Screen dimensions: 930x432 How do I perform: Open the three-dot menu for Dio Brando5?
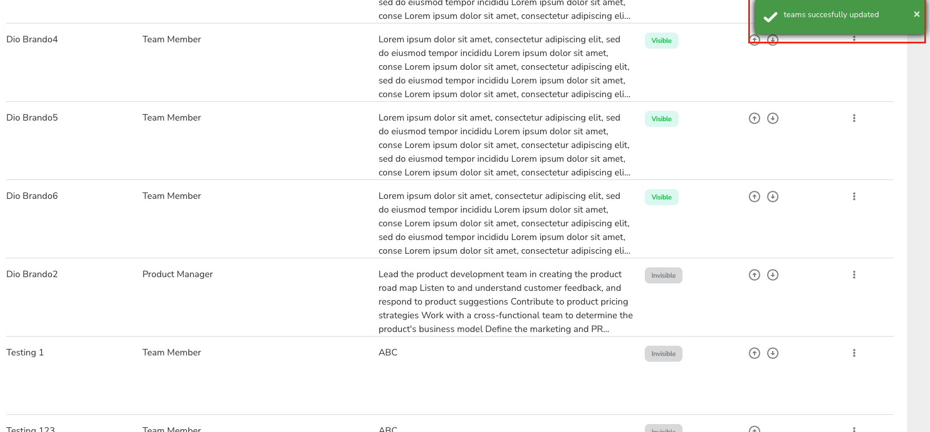854,118
